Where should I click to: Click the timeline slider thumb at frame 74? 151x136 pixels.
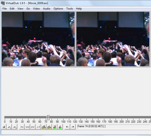point(48,117)
